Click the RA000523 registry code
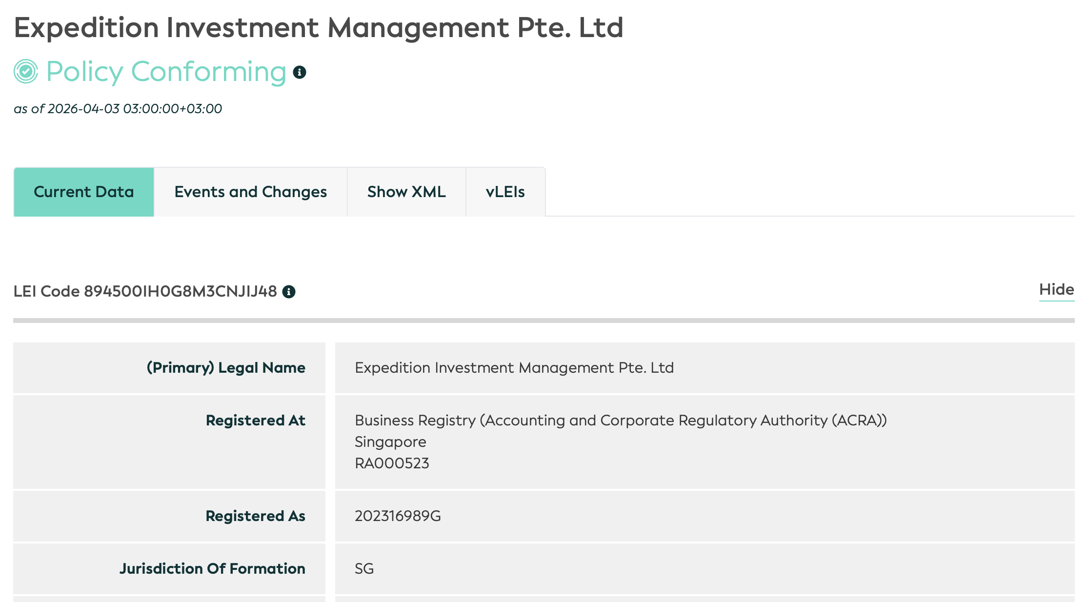Screen dimensions: 1088x602 (x=392, y=463)
